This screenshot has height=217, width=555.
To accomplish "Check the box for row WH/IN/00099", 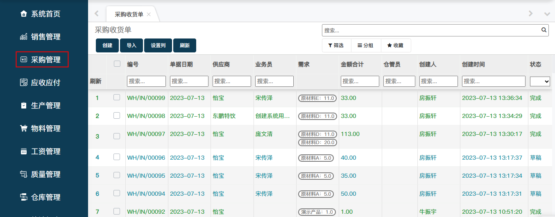I will [117, 97].
